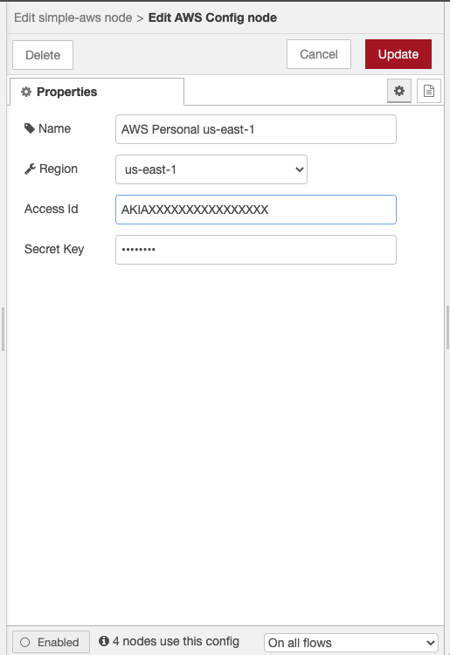450x655 pixels.
Task: Switch to the Properties tab
Action: pyautogui.click(x=96, y=92)
